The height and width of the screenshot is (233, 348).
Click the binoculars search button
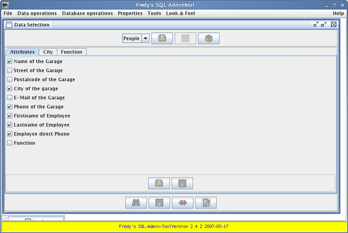[136, 203]
